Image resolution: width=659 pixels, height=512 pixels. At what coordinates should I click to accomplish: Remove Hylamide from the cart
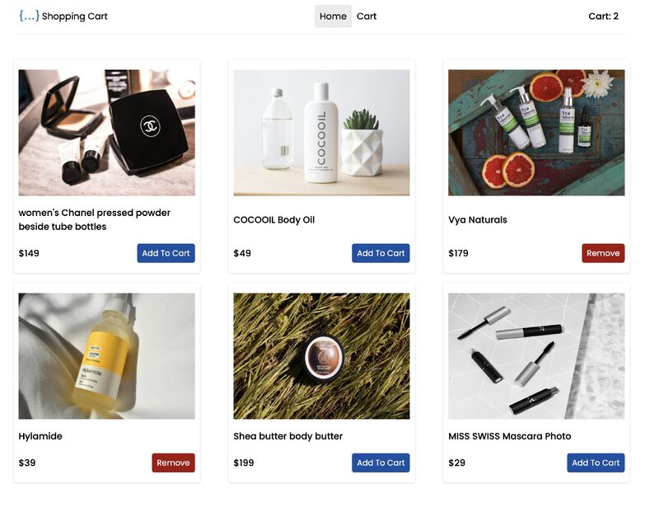click(x=173, y=463)
